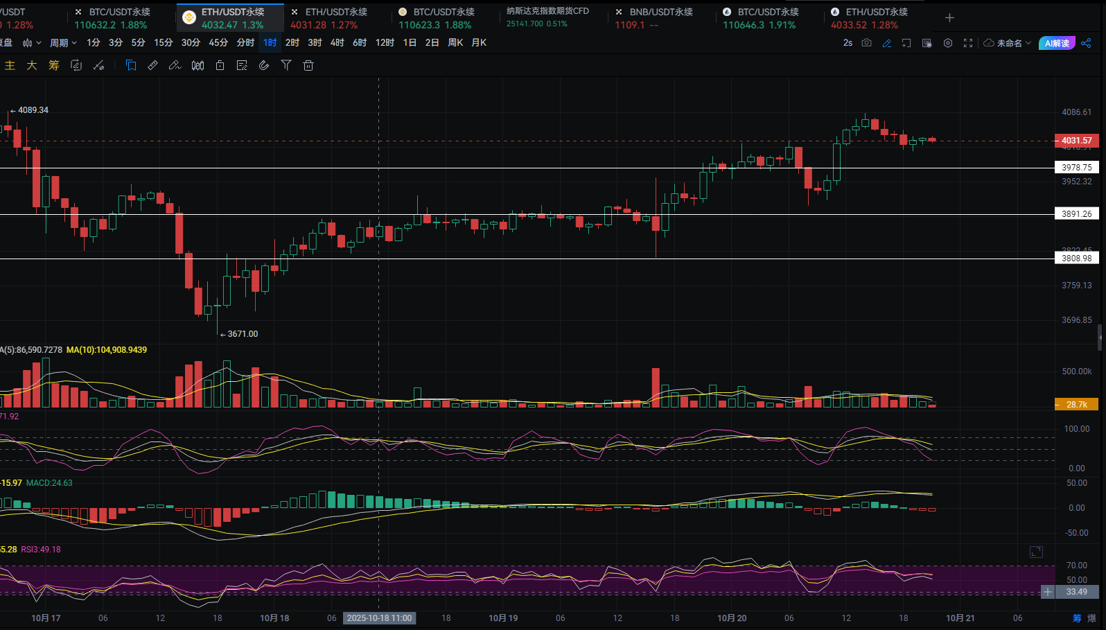Click the share icon in toolbar
The width and height of the screenshot is (1106, 630).
[1086, 43]
